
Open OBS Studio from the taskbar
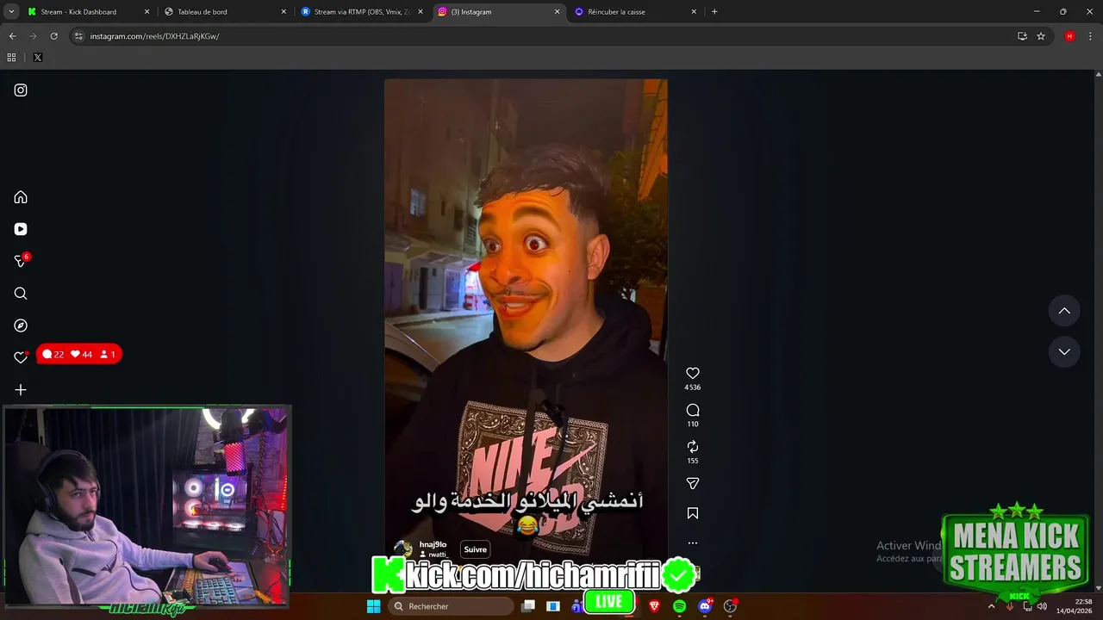731,606
